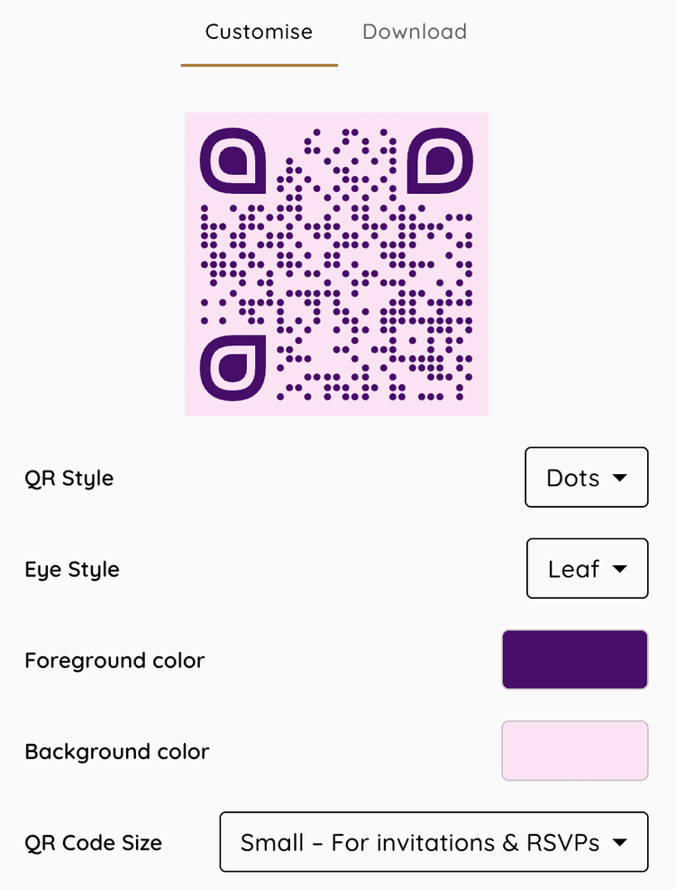Switch to the Download tab
Viewport: 676px width, 889px height.
coord(414,32)
